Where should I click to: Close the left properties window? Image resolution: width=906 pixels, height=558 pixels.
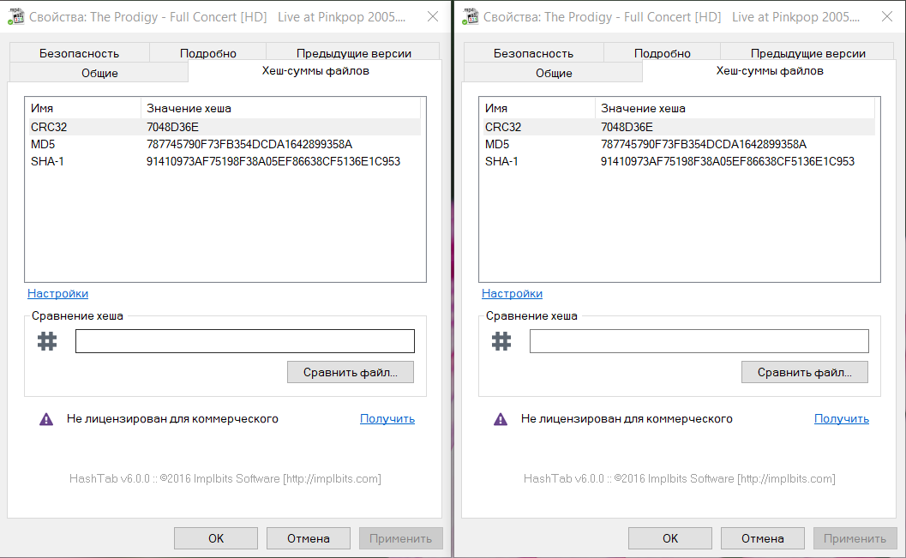[433, 17]
